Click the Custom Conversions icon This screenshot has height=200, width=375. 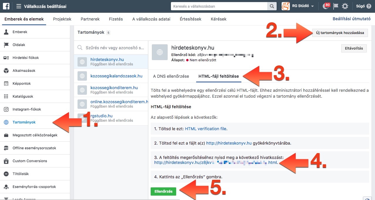(x=6, y=161)
